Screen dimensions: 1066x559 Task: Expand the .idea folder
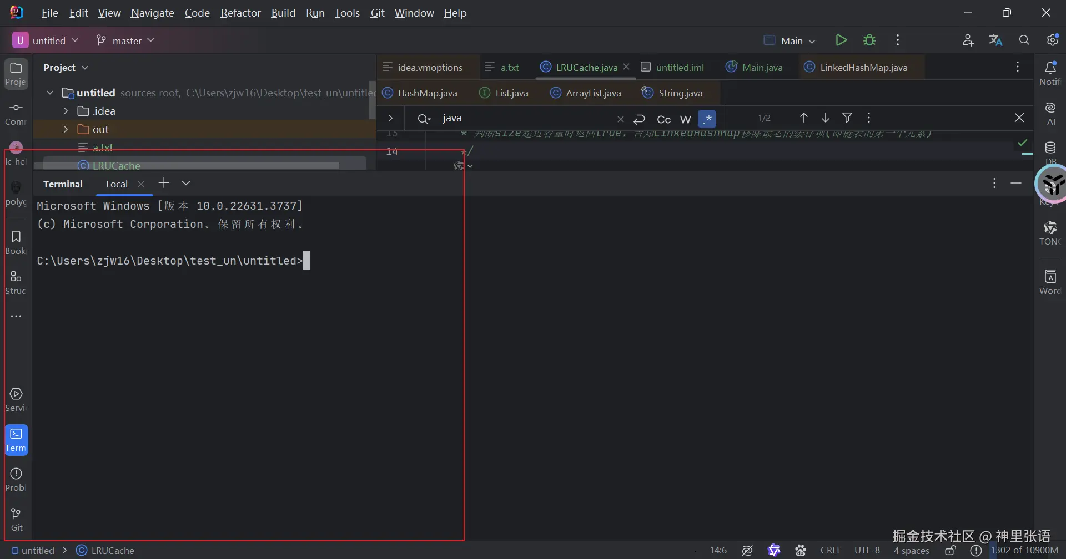pyautogui.click(x=66, y=111)
